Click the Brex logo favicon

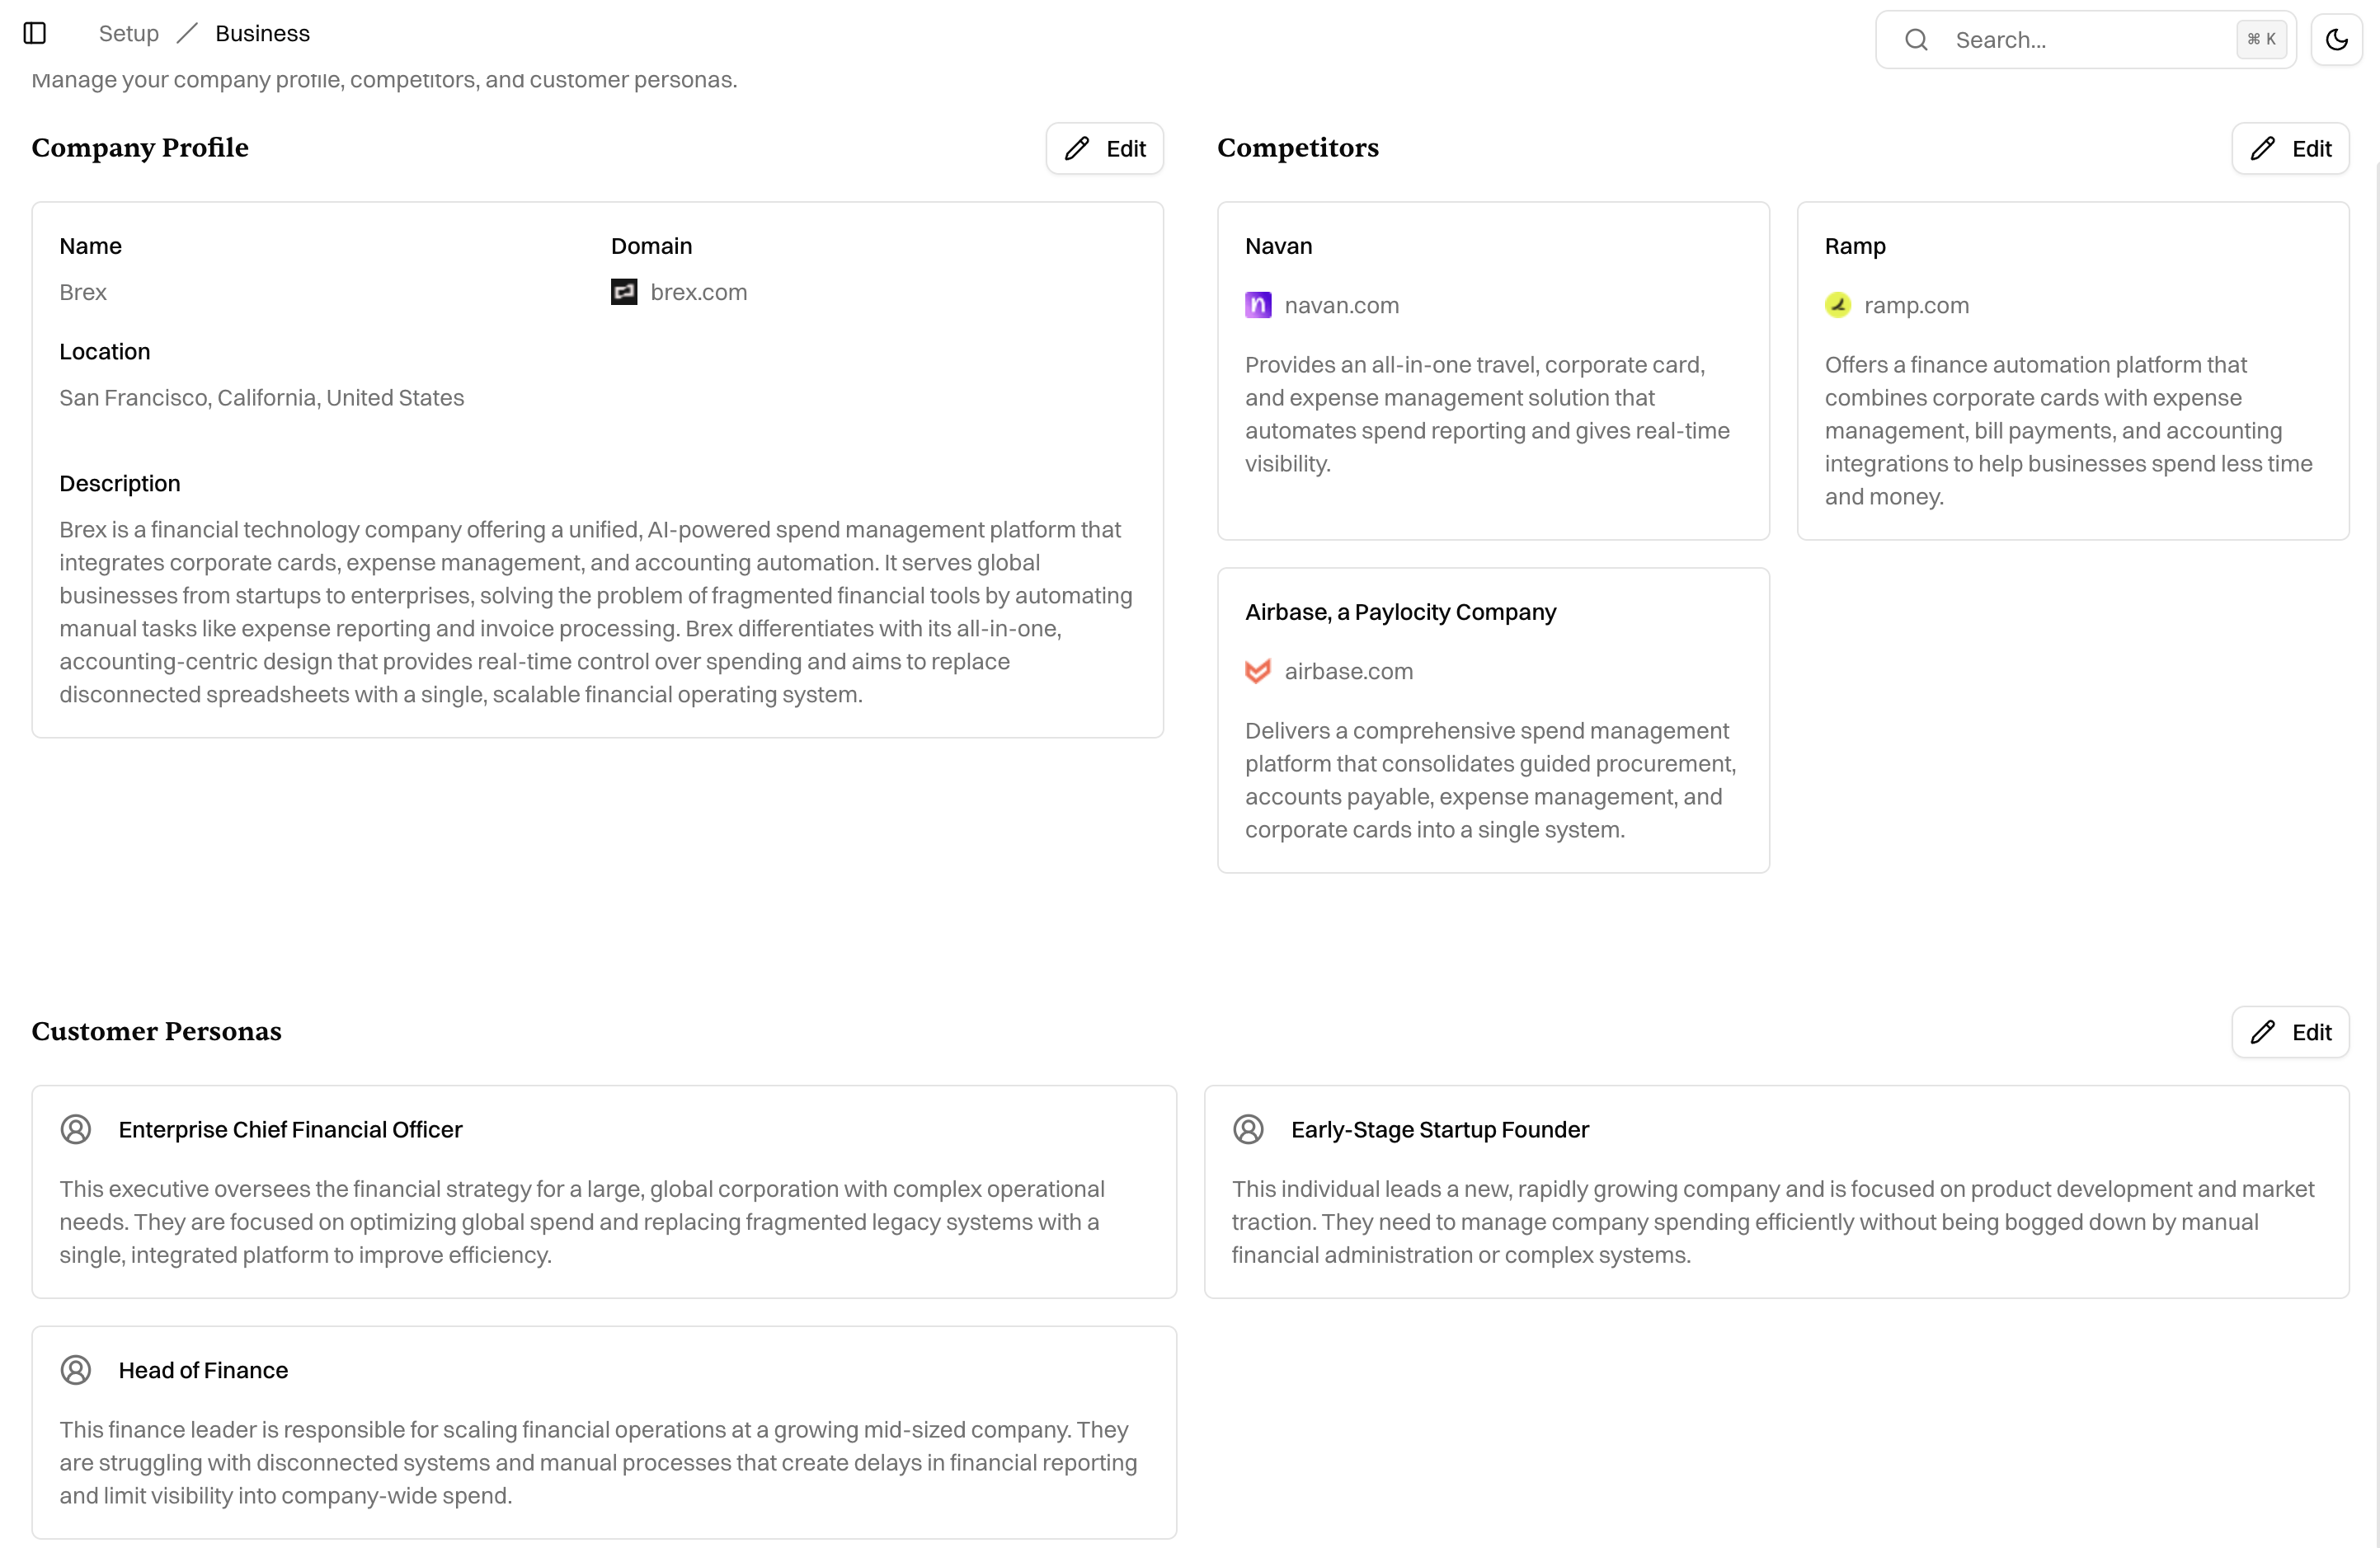624,292
